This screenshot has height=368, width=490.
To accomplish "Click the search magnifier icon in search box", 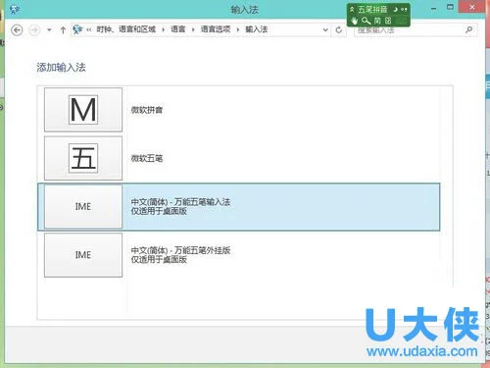I will (x=469, y=29).
